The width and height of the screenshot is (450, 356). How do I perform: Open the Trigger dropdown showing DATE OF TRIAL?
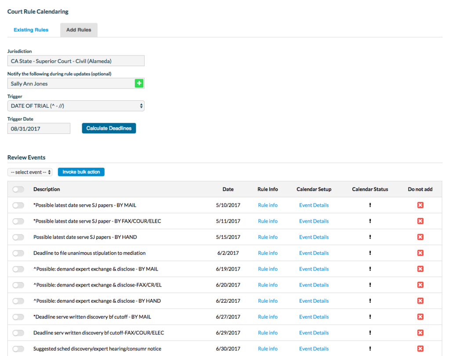76,106
